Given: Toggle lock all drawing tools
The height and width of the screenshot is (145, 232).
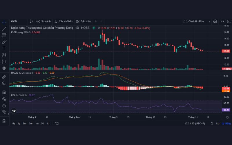Looking at the screenshot, I should coord(4,105).
